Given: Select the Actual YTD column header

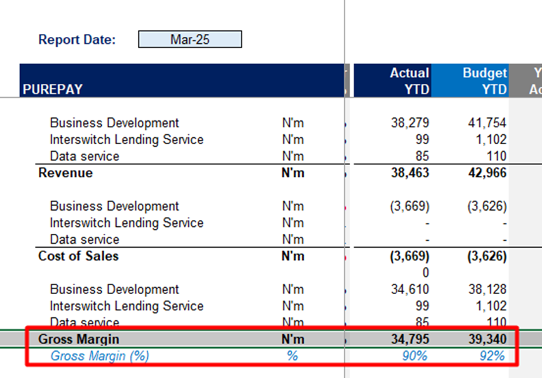Looking at the screenshot, I should coord(409,81).
